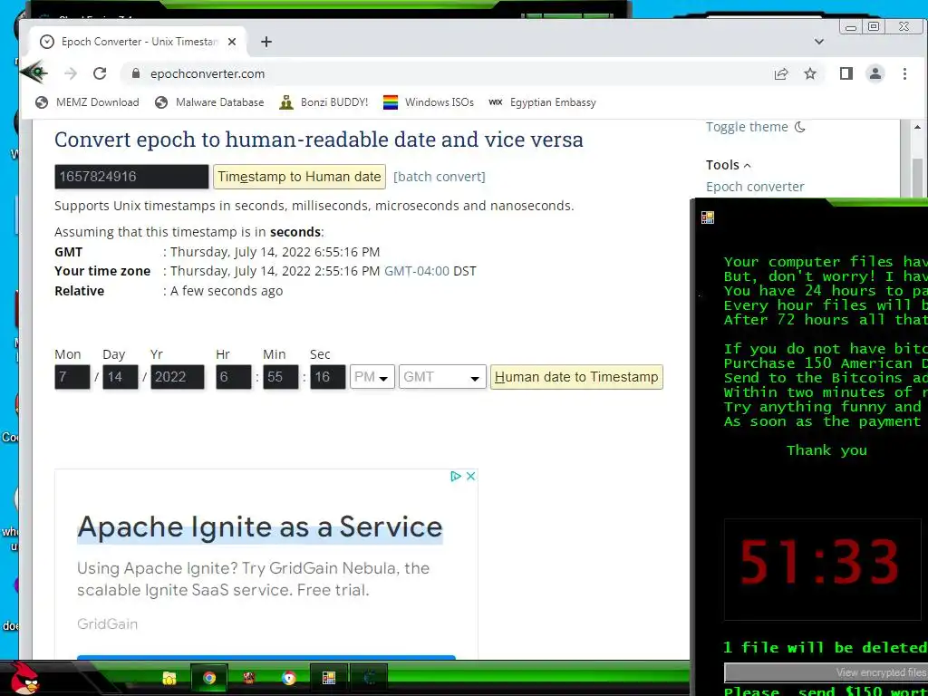
Task: Open the AM/PM dropdown
Action: click(x=372, y=377)
